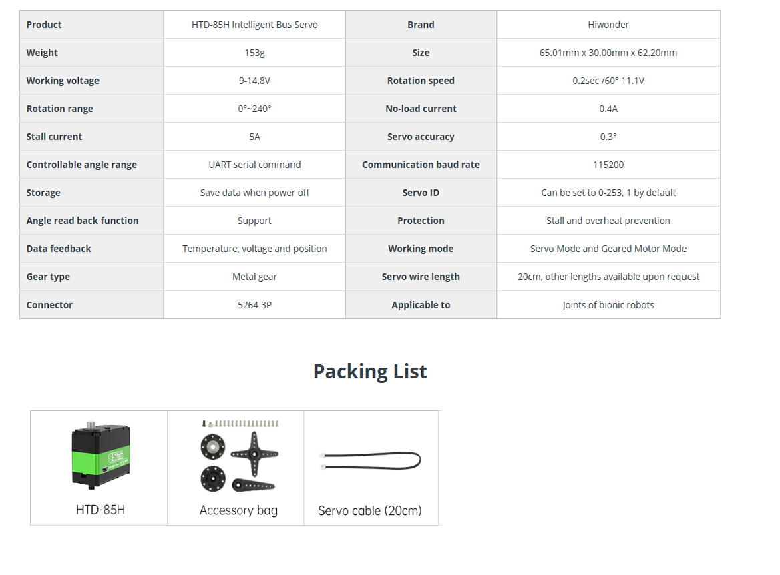Click the "Accessory bag" caption

[238, 510]
